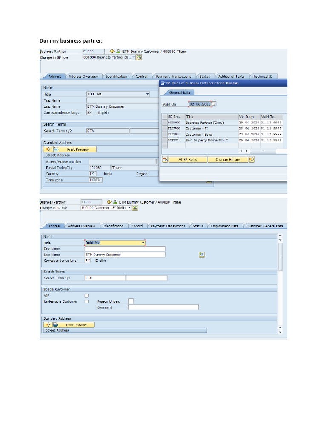327x436 pixels.
Task: Click Postal Code field 400080
Action: 99,168
